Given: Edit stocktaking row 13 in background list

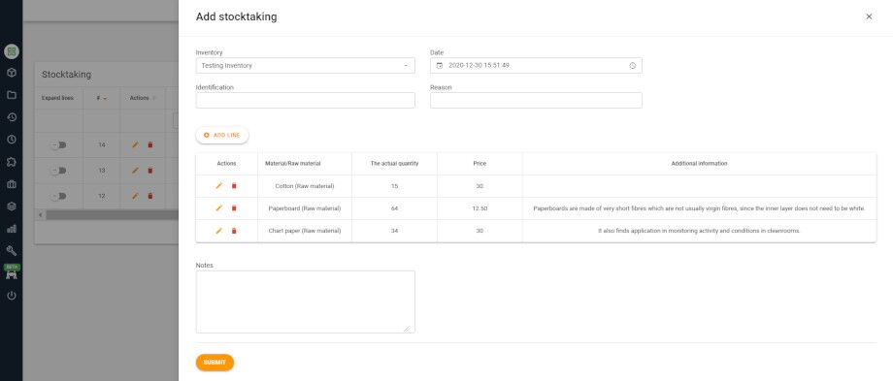Looking at the screenshot, I should (x=135, y=171).
